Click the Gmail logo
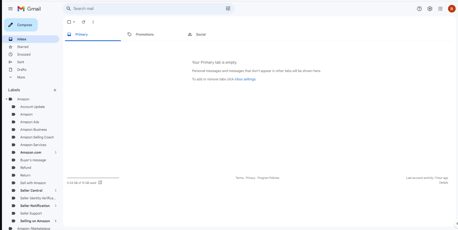 (29, 9)
